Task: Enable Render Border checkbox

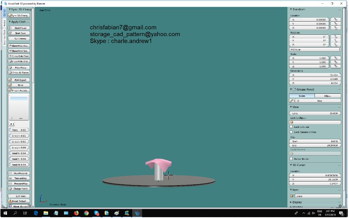Action: [x=291, y=159]
